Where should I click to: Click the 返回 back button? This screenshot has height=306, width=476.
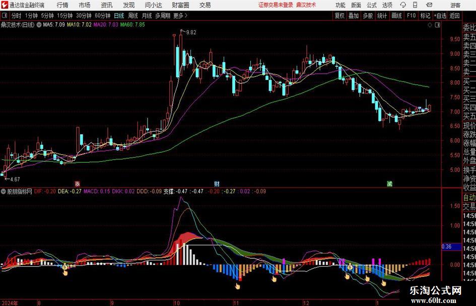click(x=454, y=16)
